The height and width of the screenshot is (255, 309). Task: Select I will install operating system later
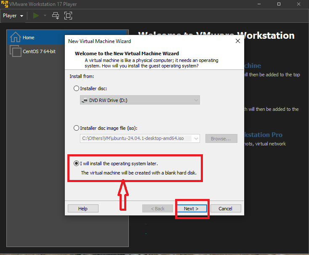[76, 164]
